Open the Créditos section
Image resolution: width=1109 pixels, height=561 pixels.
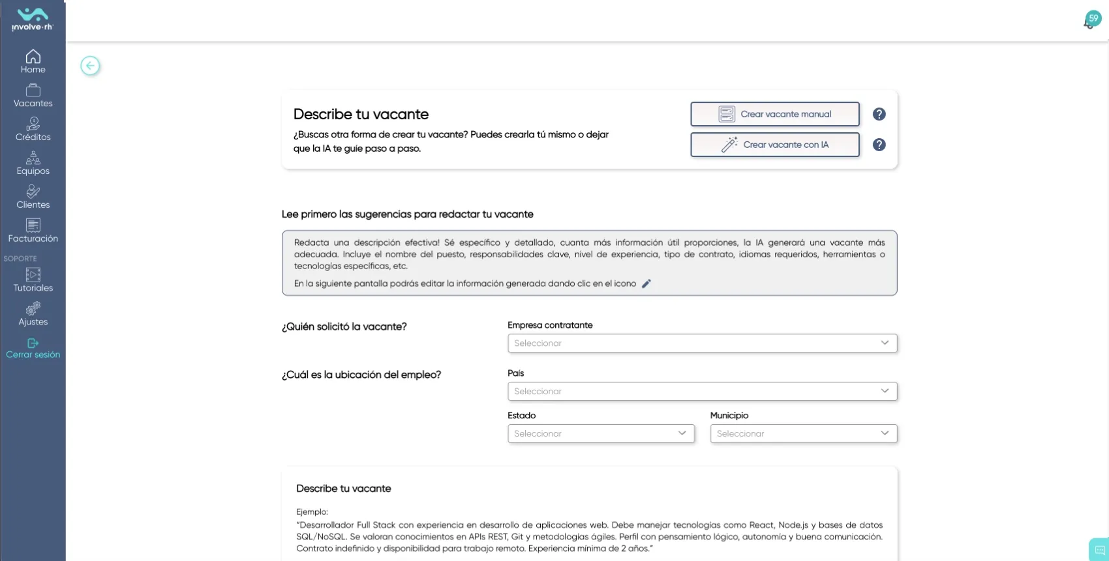33,130
